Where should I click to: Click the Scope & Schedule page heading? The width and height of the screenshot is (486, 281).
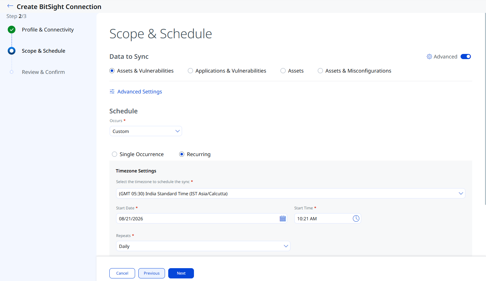[160, 34]
